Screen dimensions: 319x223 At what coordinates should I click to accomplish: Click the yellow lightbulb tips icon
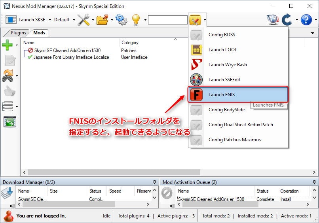[136, 20]
